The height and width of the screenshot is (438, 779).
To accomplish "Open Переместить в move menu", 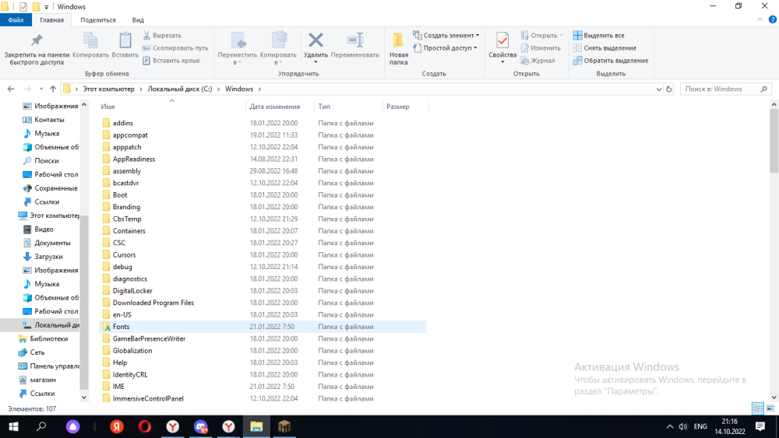I will [238, 48].
